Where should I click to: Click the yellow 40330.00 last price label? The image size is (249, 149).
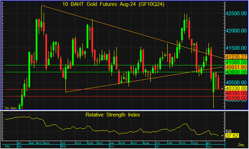tap(236, 88)
